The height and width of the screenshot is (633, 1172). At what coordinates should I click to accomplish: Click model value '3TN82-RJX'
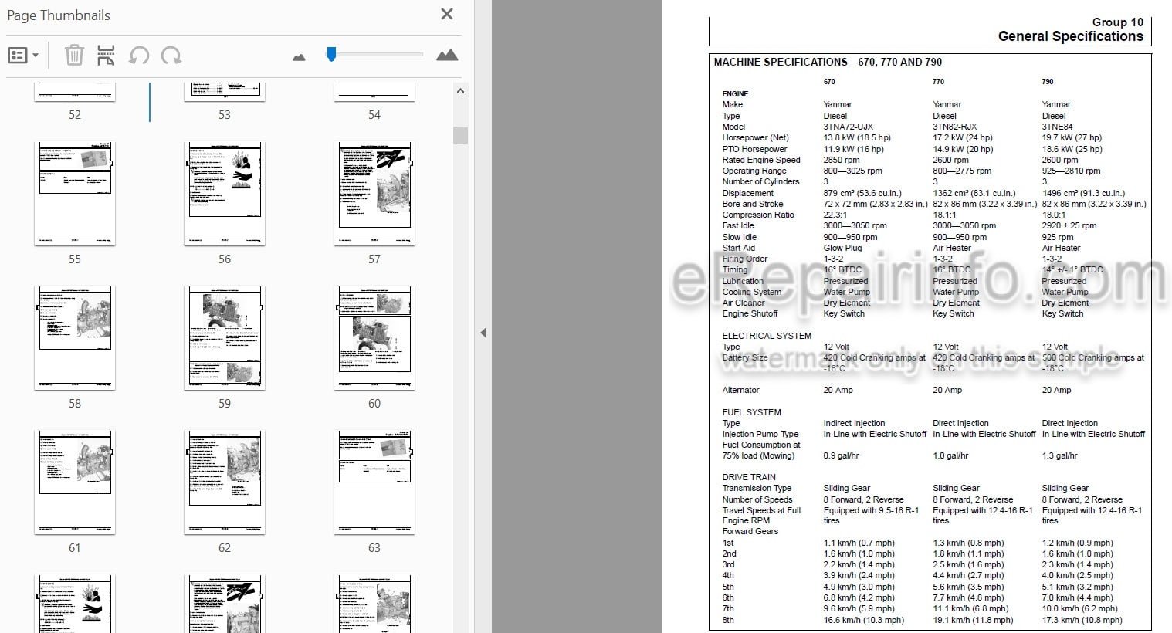click(x=954, y=127)
